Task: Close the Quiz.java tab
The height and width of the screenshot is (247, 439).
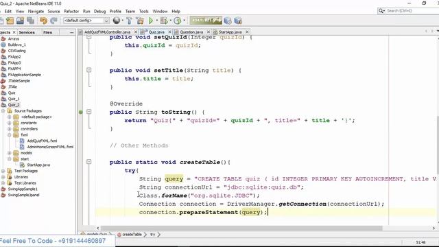Action: (x=169, y=32)
